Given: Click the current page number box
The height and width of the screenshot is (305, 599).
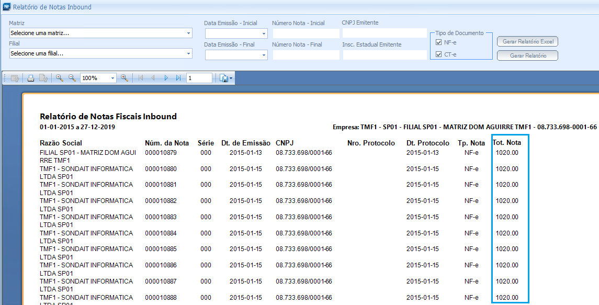Looking at the screenshot, I should coord(199,78).
